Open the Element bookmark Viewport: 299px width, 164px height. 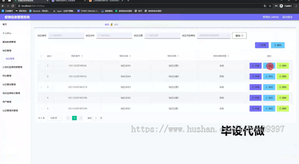(39, 11)
